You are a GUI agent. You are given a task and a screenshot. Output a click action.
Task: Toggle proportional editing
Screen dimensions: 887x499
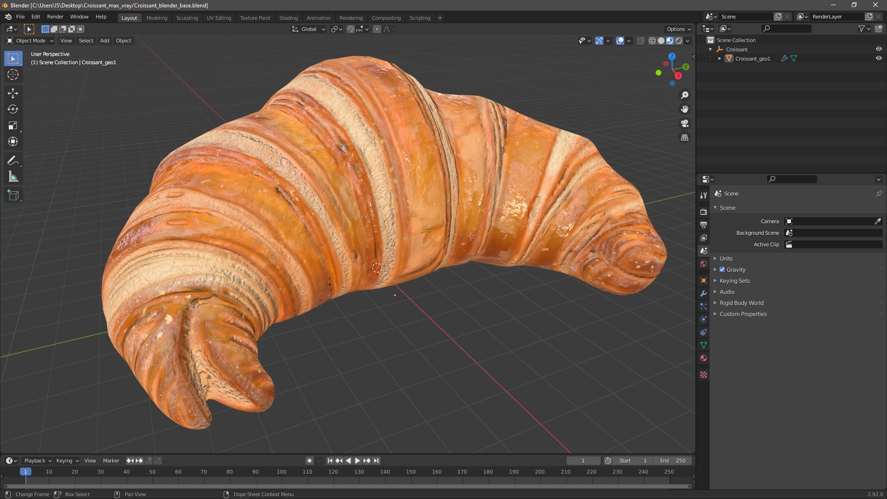pyautogui.click(x=377, y=29)
